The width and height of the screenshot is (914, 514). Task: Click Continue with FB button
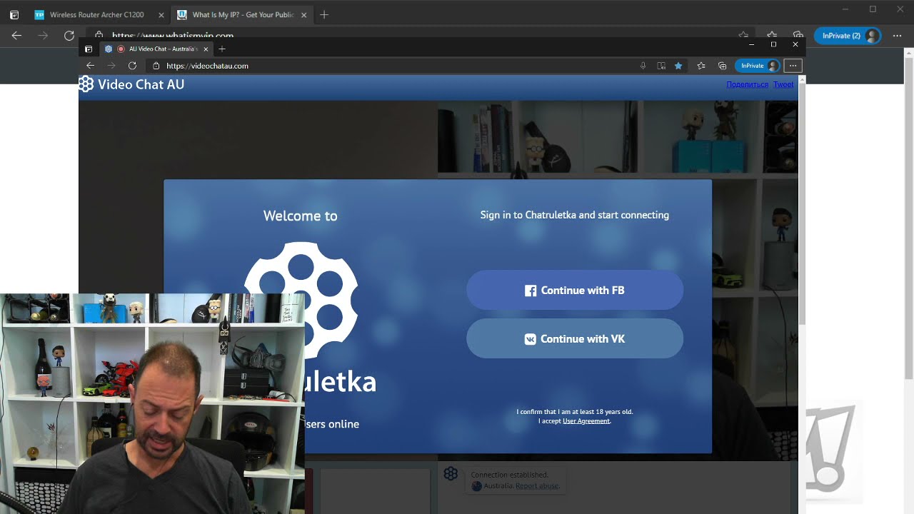[x=575, y=290]
